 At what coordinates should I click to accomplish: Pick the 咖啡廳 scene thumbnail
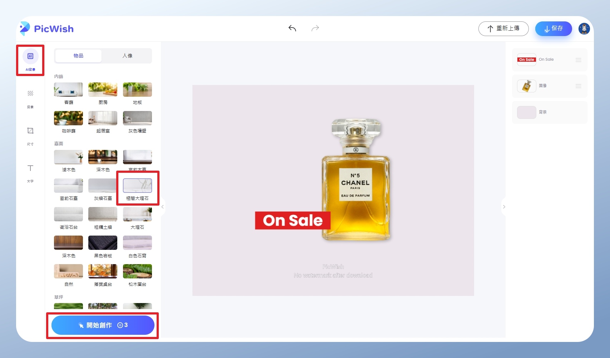68,118
